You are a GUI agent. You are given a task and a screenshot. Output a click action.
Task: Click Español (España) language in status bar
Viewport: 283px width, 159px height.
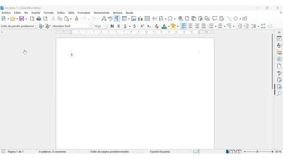(160, 152)
